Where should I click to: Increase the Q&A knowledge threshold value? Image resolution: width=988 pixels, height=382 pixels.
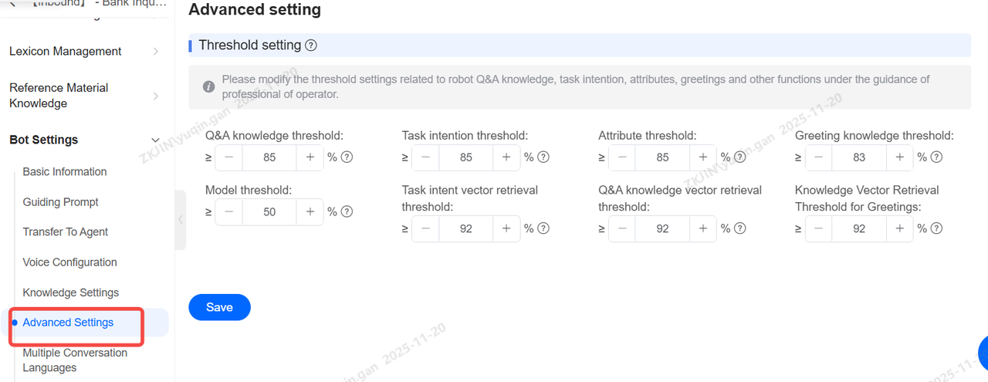coord(310,157)
